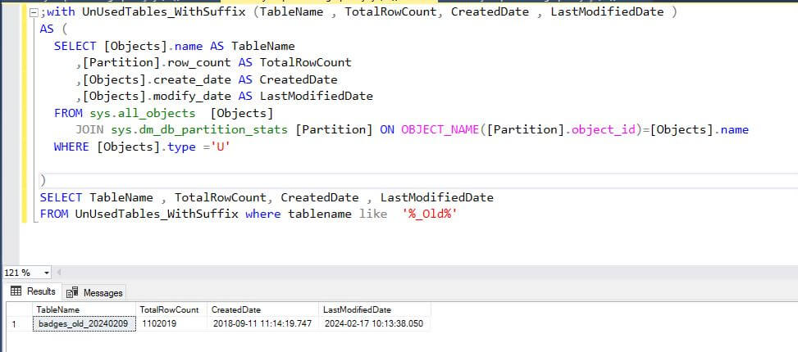The height and width of the screenshot is (352, 798).
Task: Switch to the Messages tab
Action: coord(94,292)
